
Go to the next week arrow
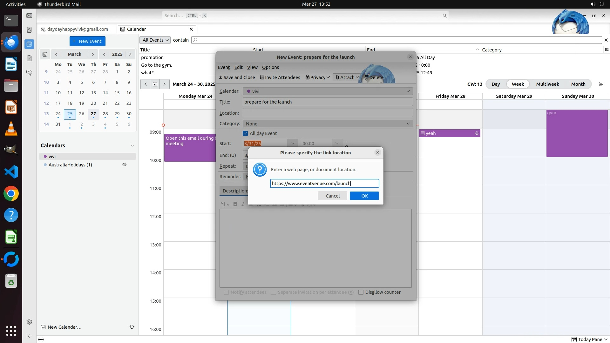tap(164, 84)
